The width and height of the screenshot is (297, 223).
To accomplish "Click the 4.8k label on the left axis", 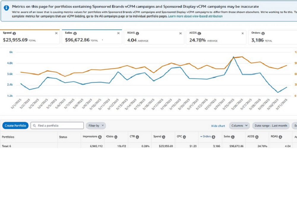I will click(x=10, y=63).
